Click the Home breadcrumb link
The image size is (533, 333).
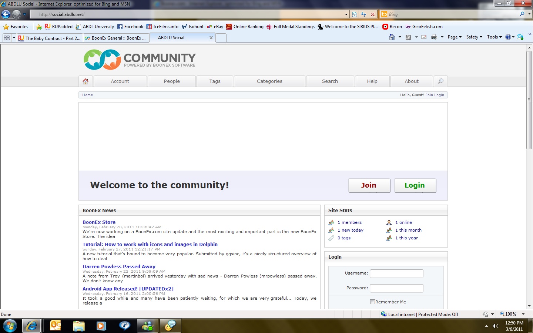(x=87, y=95)
